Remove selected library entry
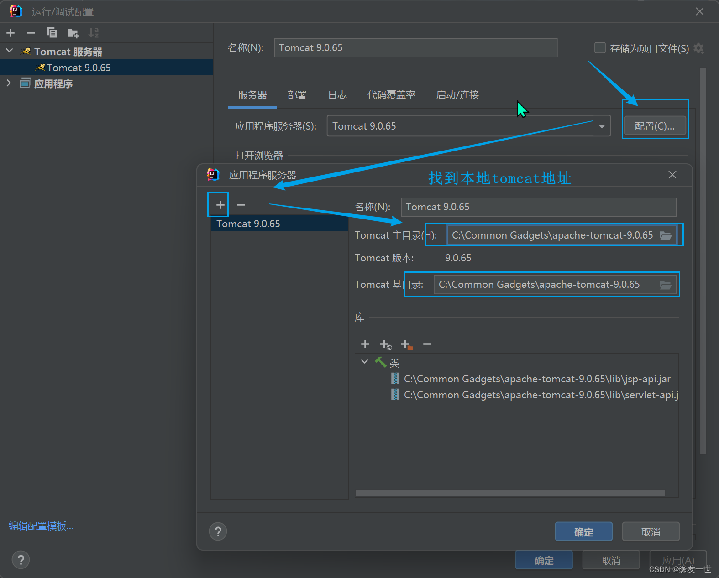Screen dimensions: 719x578 427,344
